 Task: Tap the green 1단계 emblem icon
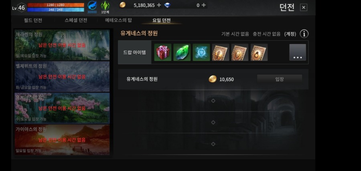105,7
